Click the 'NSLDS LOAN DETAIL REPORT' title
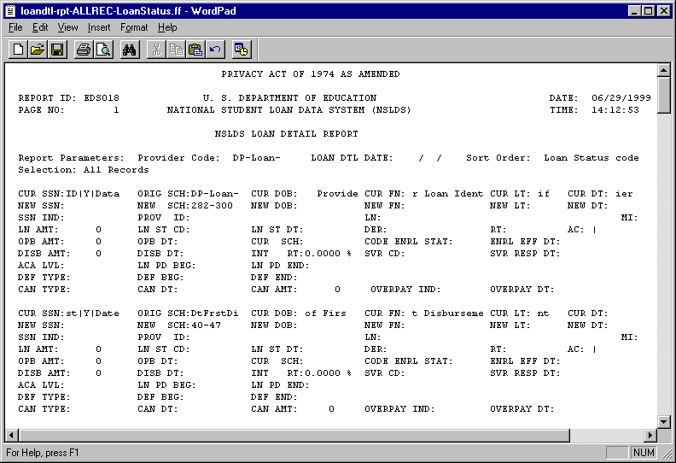This screenshot has width=676, height=463. [286, 134]
